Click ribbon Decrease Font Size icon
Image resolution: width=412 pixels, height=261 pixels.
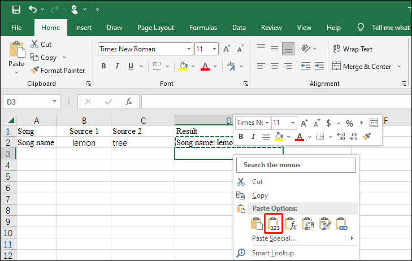pos(240,49)
